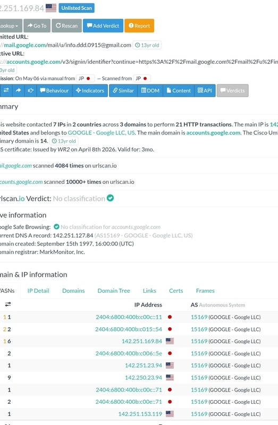Click US flag in 142.250.23.94 row
The height and width of the screenshot is (425, 278).
(x=170, y=378)
